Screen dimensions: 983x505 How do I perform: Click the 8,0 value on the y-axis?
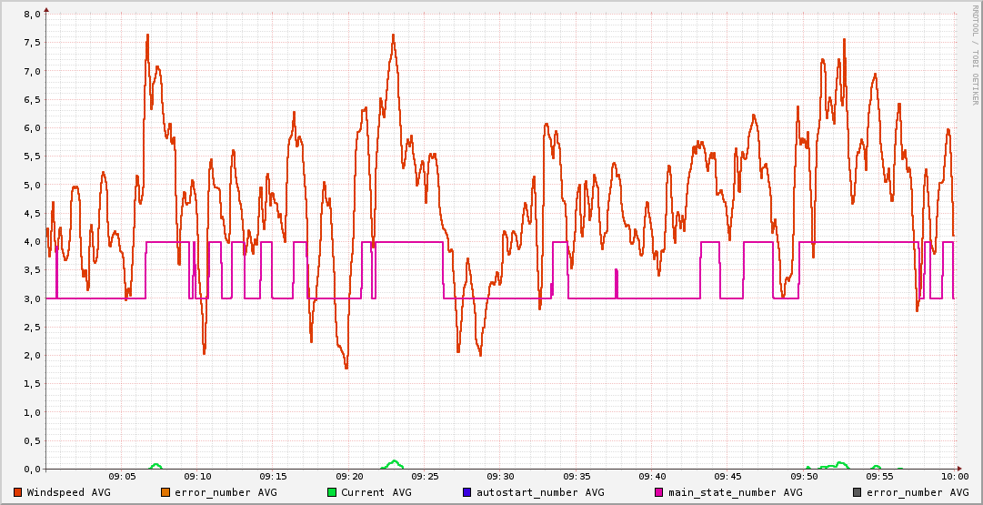pos(32,15)
